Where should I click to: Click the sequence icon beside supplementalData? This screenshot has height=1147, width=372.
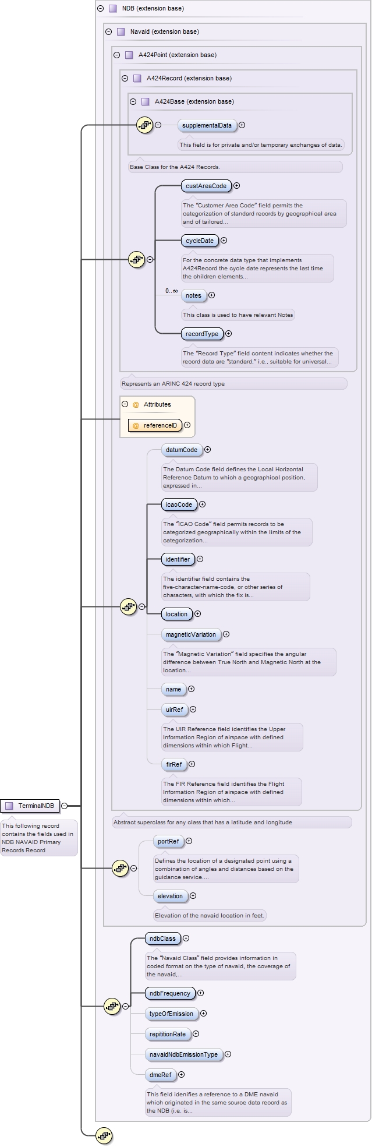coord(144,125)
